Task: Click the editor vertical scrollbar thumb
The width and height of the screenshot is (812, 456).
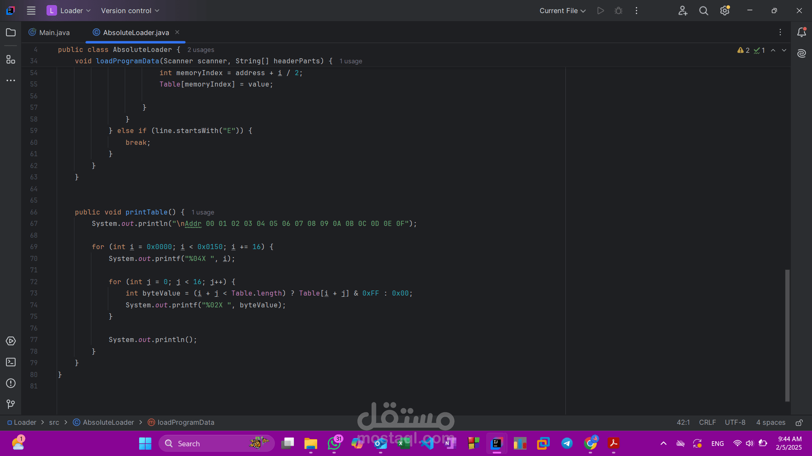Action: tap(787, 335)
